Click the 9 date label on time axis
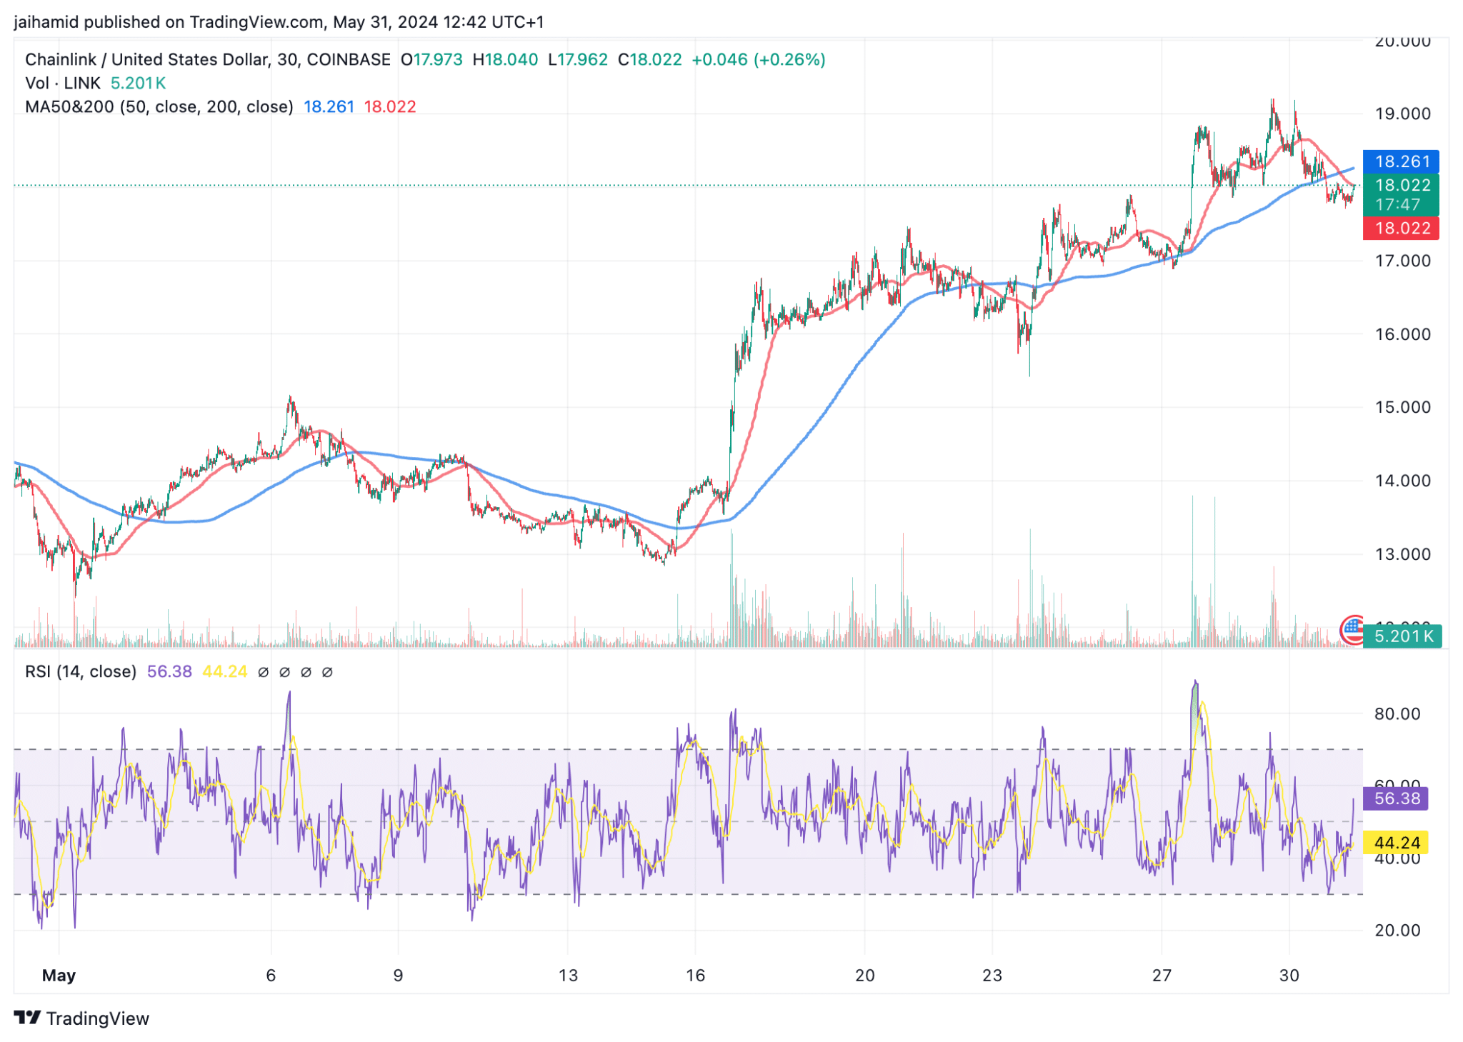The height and width of the screenshot is (1042, 1463). pyautogui.click(x=398, y=975)
